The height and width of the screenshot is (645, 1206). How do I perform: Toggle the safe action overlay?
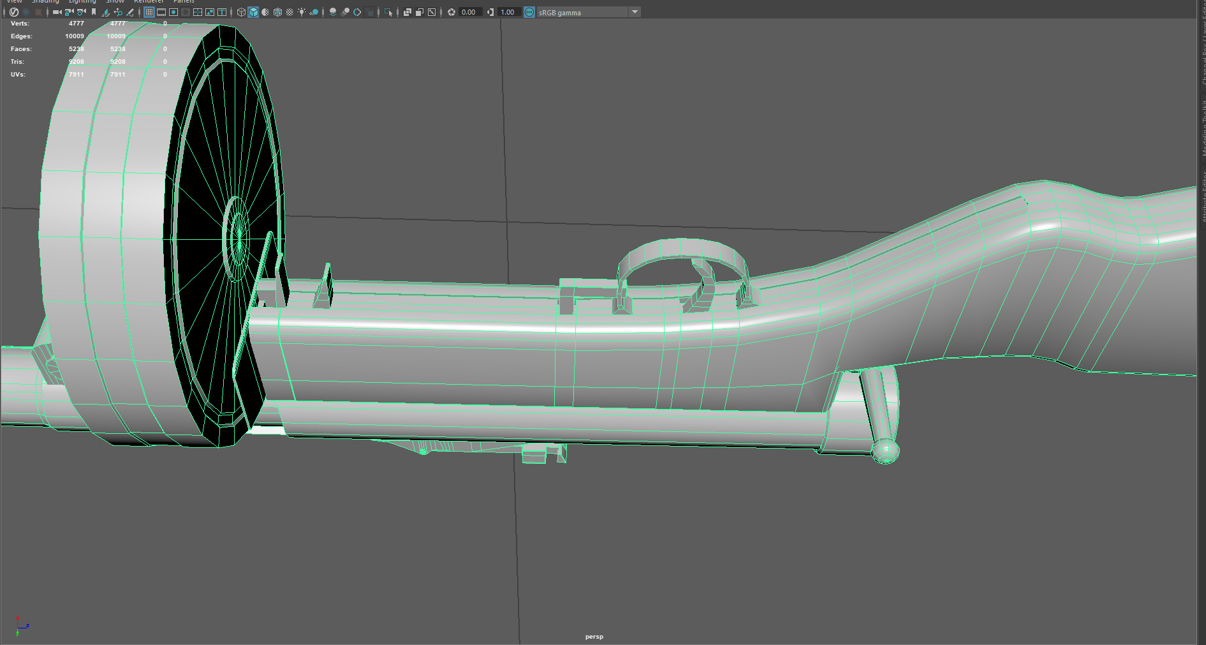click(210, 12)
